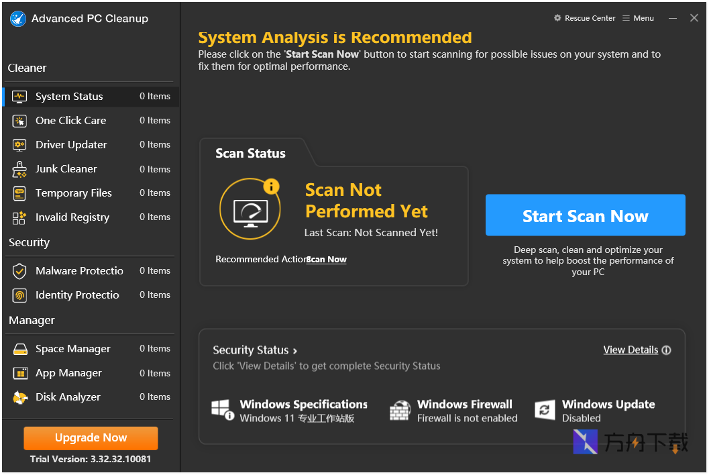The height and width of the screenshot is (475, 709).
Task: Click the Driver Updater gear icon
Action: [19, 145]
